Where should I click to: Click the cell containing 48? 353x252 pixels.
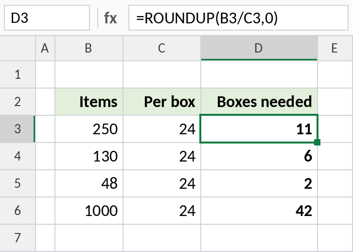click(x=89, y=183)
